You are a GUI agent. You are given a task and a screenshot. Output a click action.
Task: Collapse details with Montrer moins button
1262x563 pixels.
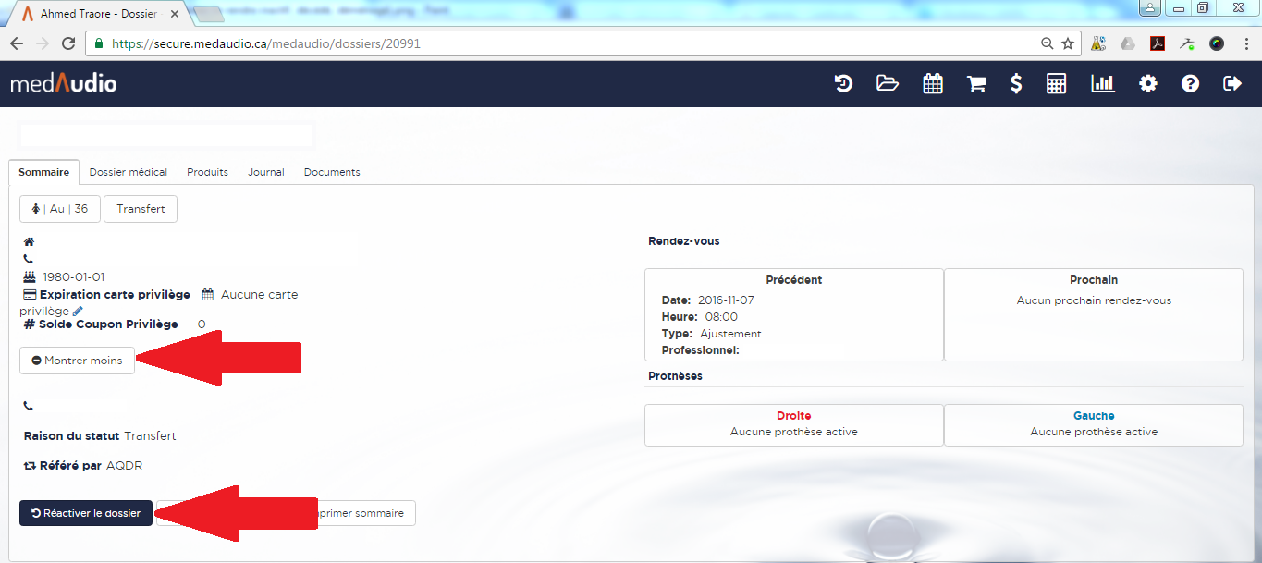77,361
